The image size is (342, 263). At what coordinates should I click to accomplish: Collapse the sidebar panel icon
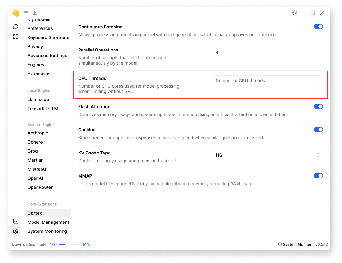pyautogui.click(x=35, y=13)
